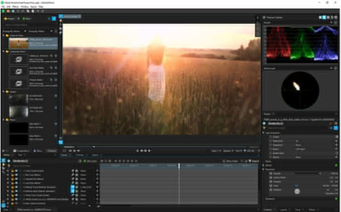The height and width of the screenshot is (212, 341).
Task: Collapse the top section of the controls panel
Action: click(x=263, y=133)
